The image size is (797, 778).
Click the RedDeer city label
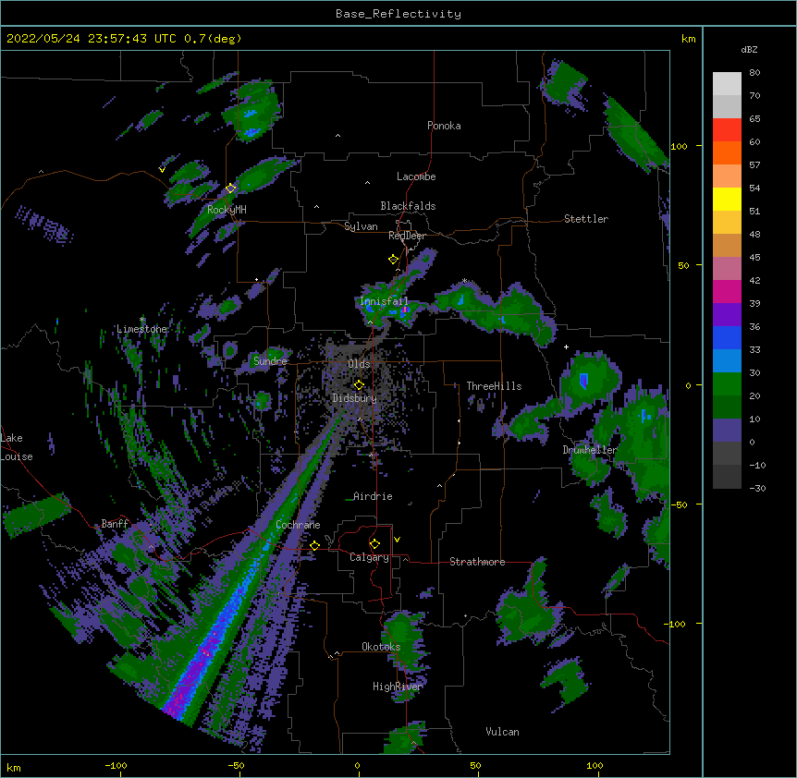(407, 236)
